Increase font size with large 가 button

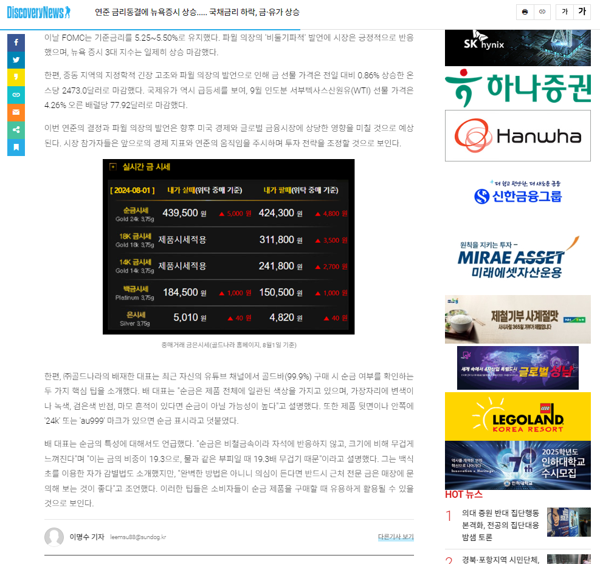pyautogui.click(x=582, y=12)
